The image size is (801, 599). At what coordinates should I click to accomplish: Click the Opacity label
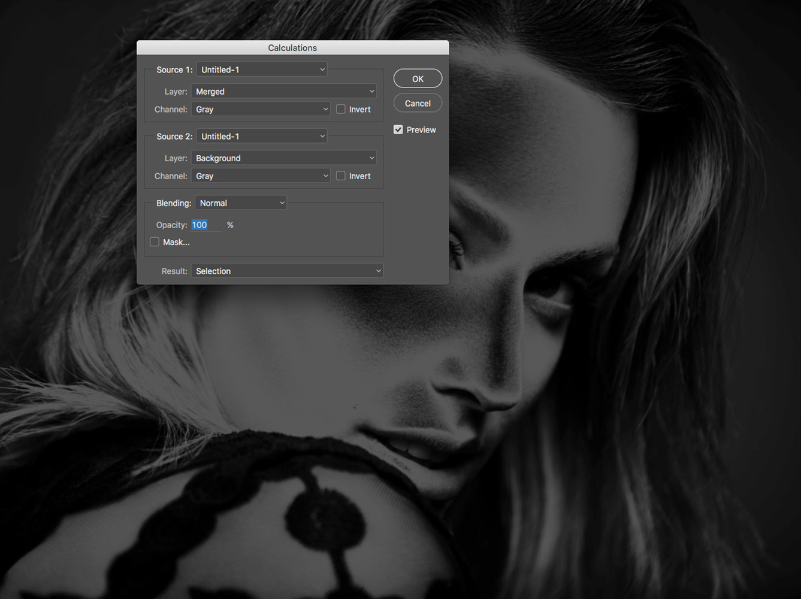click(172, 225)
